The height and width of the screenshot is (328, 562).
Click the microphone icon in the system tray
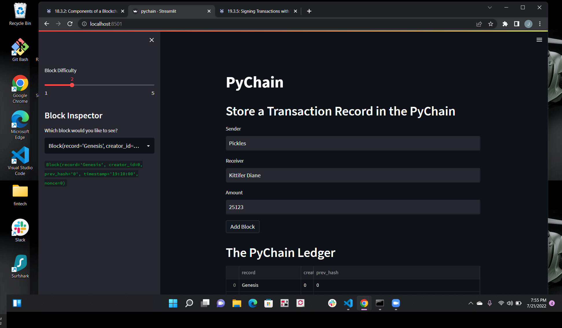click(x=490, y=303)
